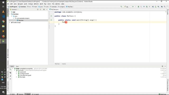169x95 pixels.
Task: Close the MyClass.java tab
Action: (59, 9)
